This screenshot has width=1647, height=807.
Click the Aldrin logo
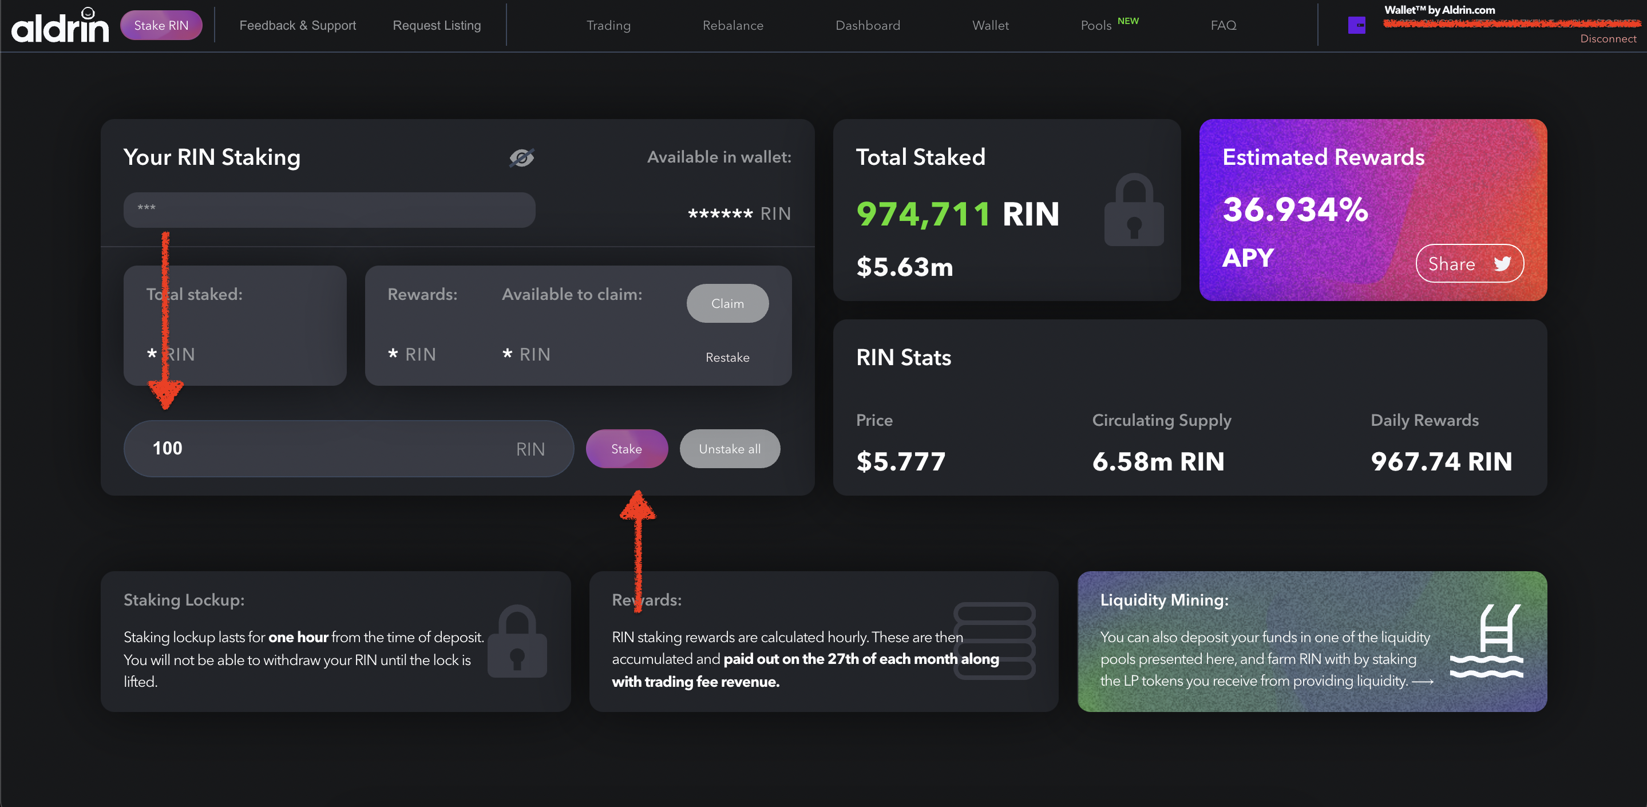point(60,25)
